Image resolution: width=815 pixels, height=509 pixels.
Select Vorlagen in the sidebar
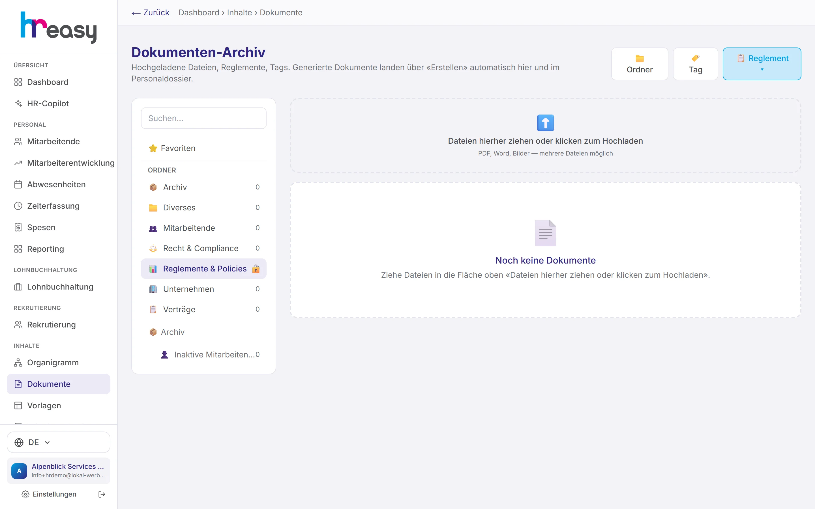tap(59, 405)
